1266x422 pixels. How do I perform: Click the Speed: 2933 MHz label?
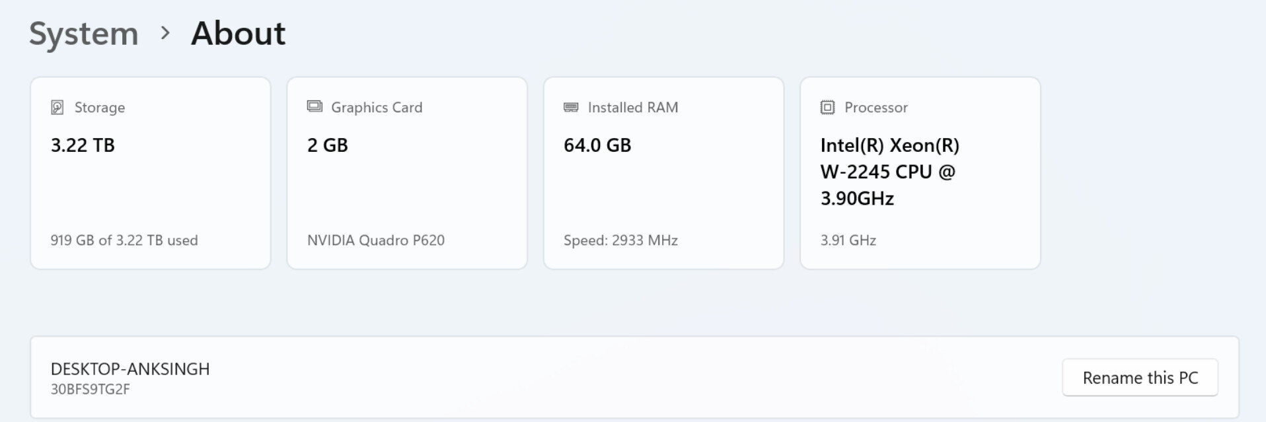(x=621, y=240)
